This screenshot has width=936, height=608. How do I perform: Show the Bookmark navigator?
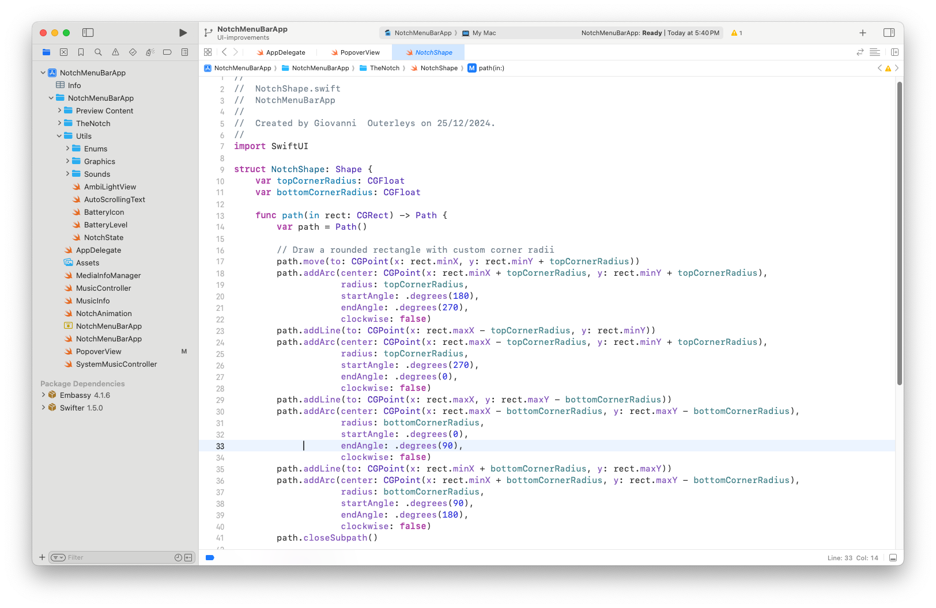tap(81, 52)
